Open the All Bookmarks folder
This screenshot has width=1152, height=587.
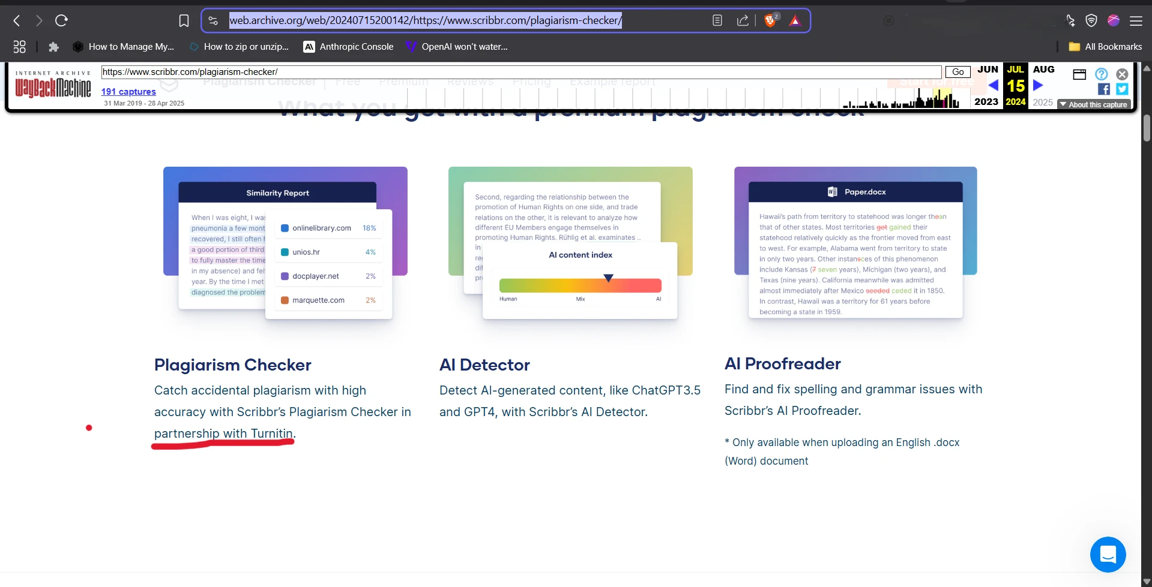(1105, 47)
